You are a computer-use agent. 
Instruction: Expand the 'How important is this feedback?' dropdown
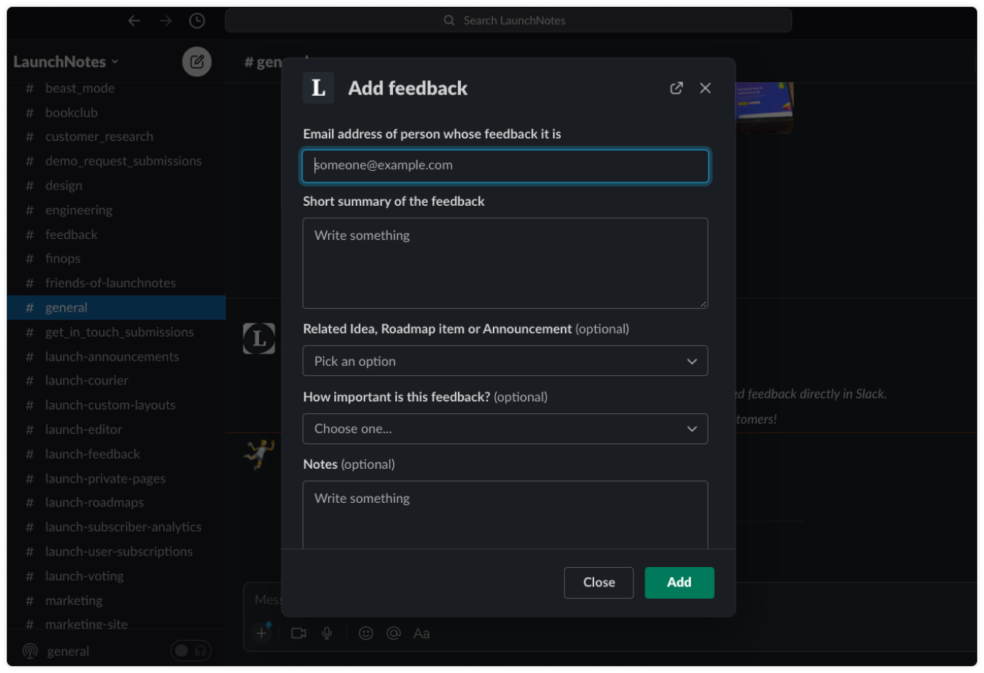click(x=505, y=429)
